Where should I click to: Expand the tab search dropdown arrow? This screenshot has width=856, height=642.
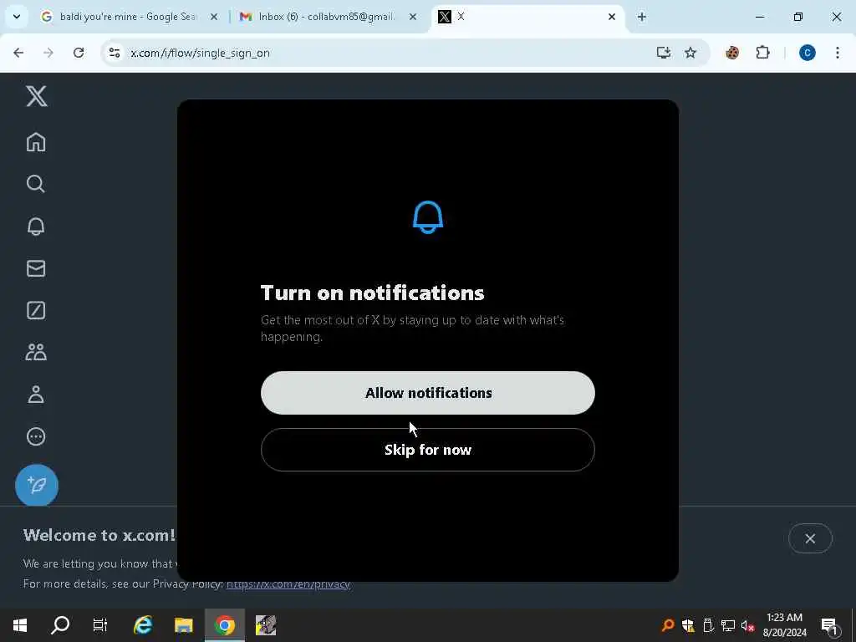click(17, 17)
